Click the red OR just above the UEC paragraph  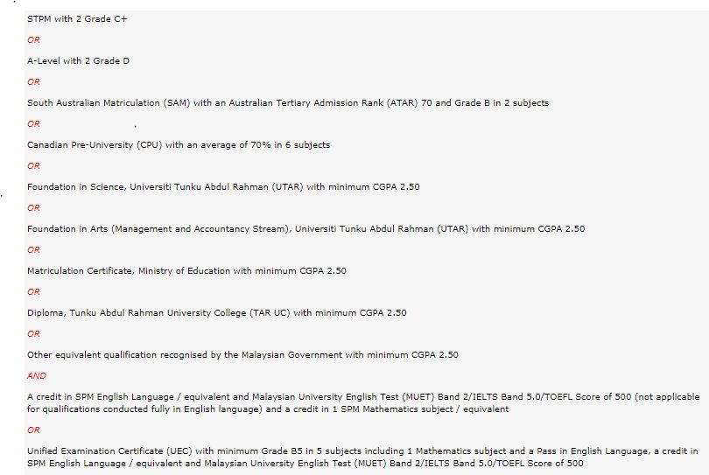pos(33,430)
